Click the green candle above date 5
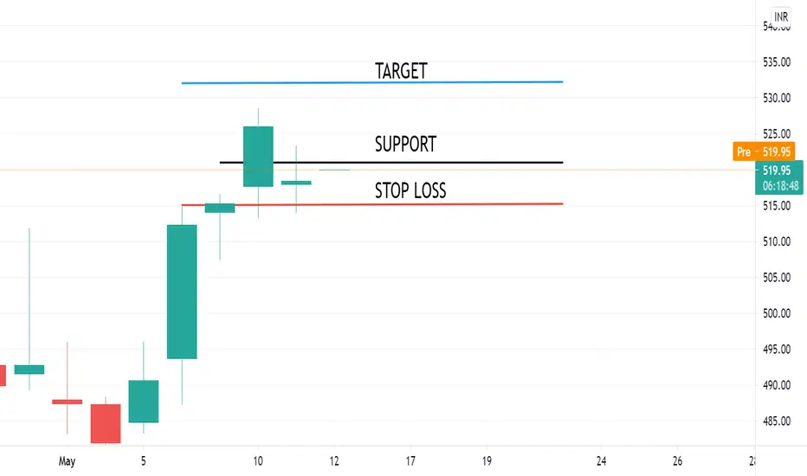Image resolution: width=807 pixels, height=476 pixels. [x=144, y=402]
